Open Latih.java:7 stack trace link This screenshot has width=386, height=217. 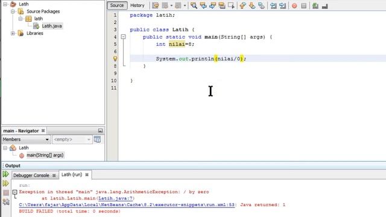115,198
